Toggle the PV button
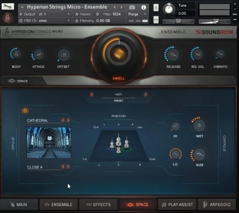Image resolution: width=239 pixels, height=213 pixels. click(x=235, y=20)
